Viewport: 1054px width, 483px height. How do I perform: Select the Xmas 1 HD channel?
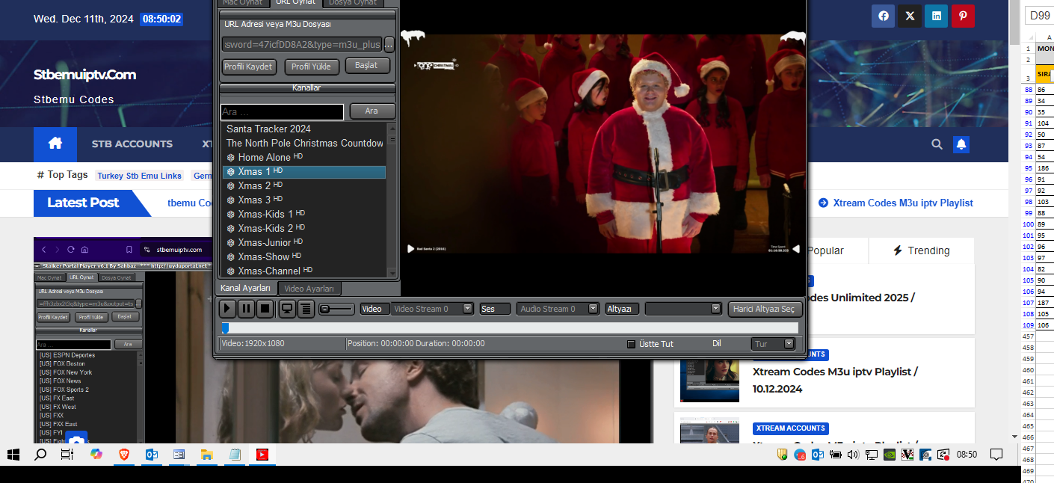[x=303, y=172]
